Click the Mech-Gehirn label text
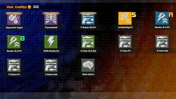 click(x=88, y=74)
